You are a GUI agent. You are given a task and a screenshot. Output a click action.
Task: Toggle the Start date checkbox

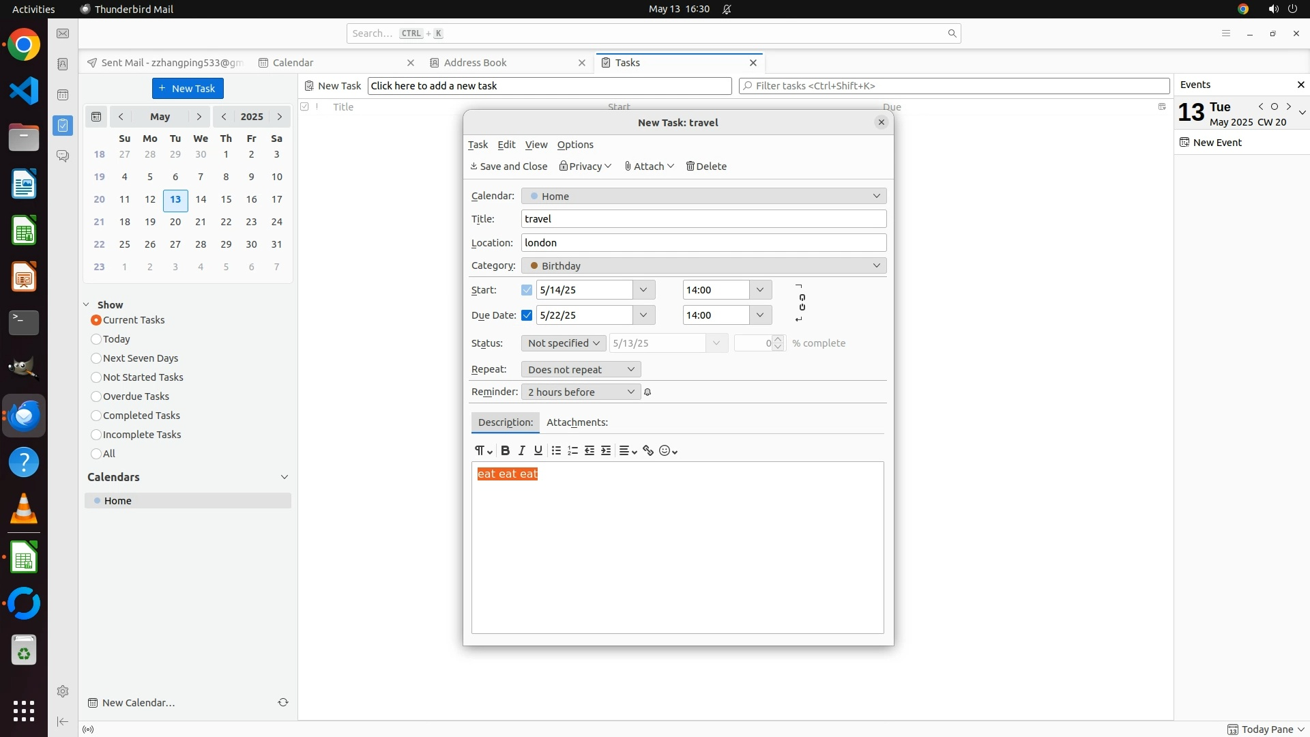tap(527, 290)
